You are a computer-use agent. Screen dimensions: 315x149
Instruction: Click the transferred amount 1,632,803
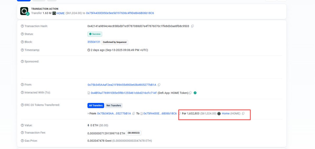tap(193, 113)
